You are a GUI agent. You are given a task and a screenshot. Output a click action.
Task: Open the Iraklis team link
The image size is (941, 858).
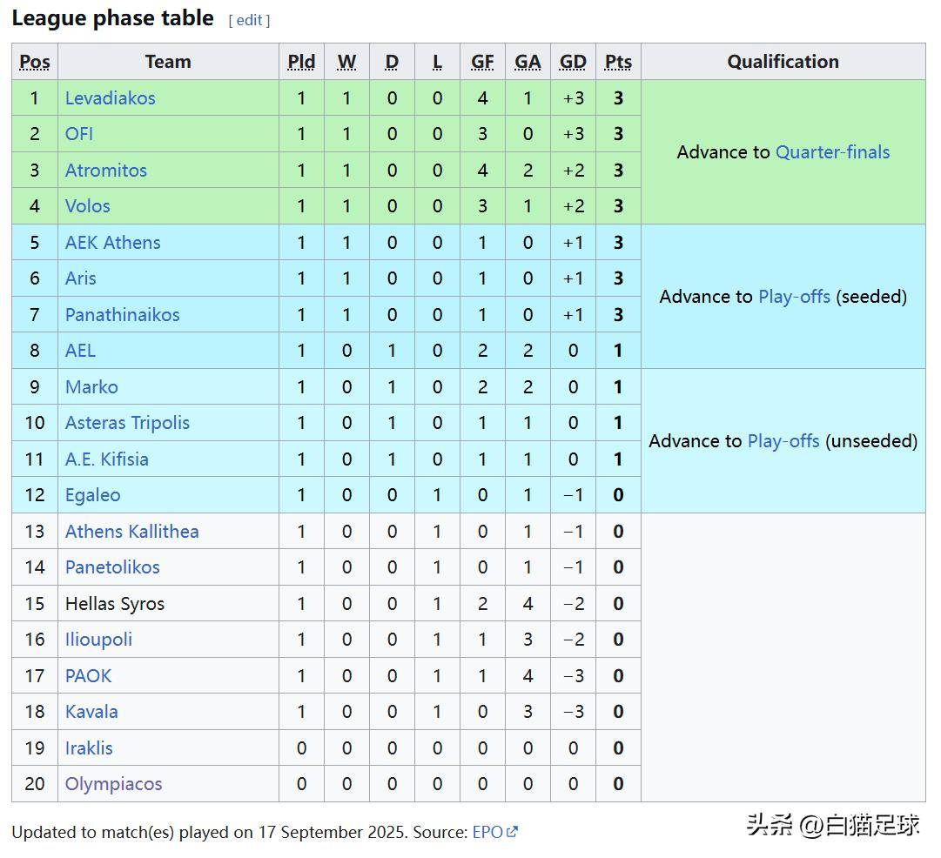[89, 748]
